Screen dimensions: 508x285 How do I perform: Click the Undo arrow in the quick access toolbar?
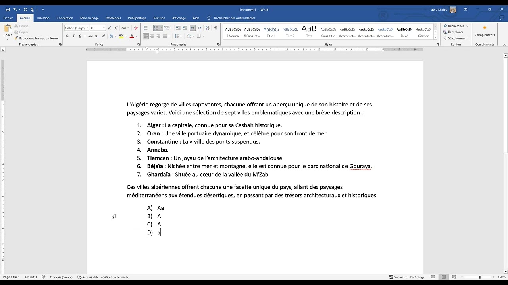click(15, 9)
